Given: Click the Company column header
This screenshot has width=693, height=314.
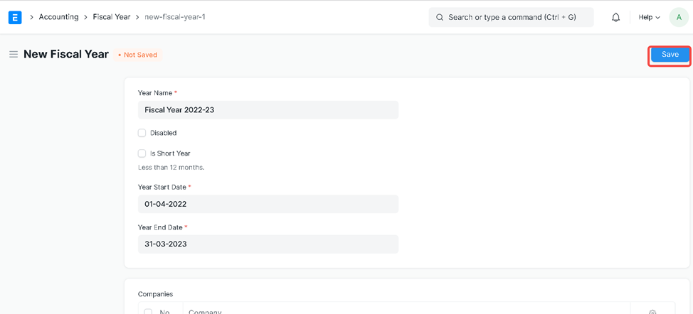Looking at the screenshot, I should click(x=205, y=311).
